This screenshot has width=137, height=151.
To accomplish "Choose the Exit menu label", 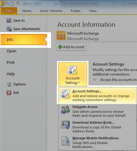I will tap(16, 93).
